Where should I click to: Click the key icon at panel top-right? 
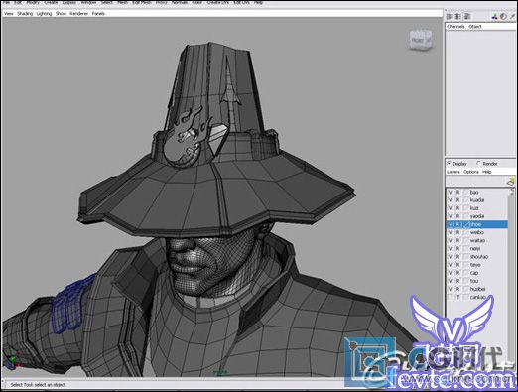pyautogui.click(x=512, y=16)
